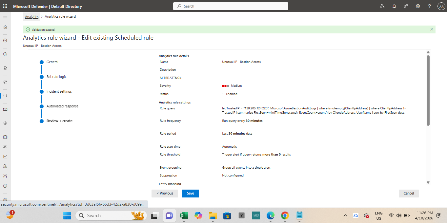Image resolution: width=447 pixels, height=223 pixels.
Task: Click the Severity value 'Medium'
Action: point(236,86)
